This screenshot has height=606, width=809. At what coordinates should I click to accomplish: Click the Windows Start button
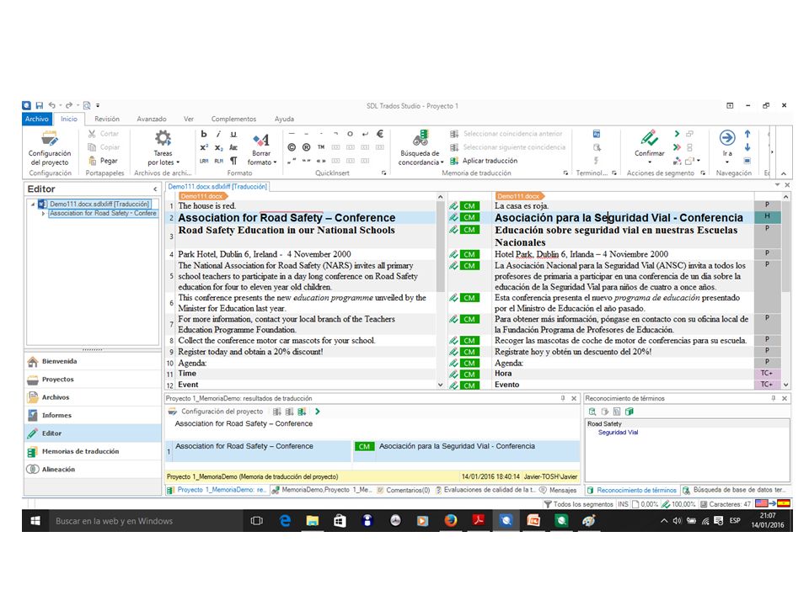(35, 521)
